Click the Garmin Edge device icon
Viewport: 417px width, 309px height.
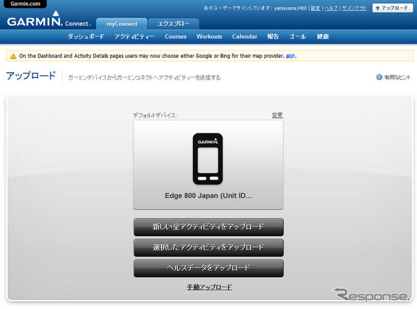pyautogui.click(x=208, y=159)
